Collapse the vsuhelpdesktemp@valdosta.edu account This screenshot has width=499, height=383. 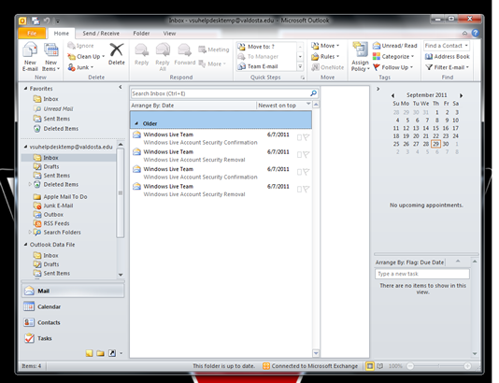26,147
